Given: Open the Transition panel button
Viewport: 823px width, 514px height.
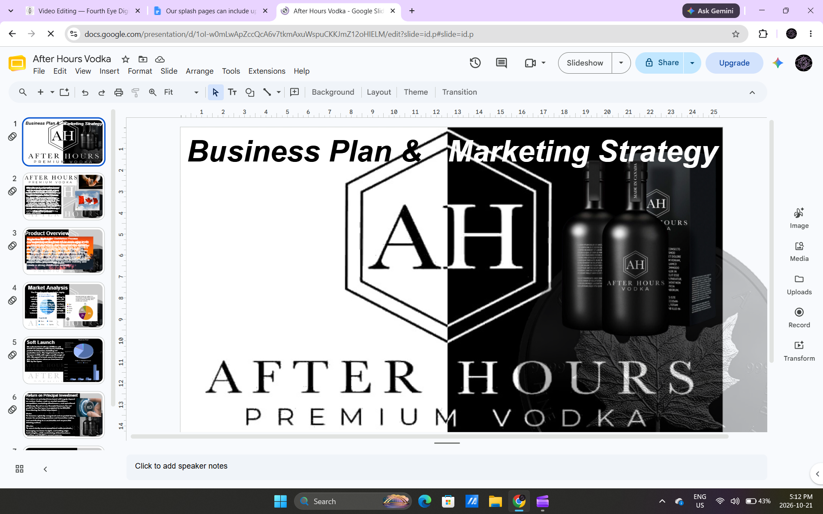Looking at the screenshot, I should 460,92.
